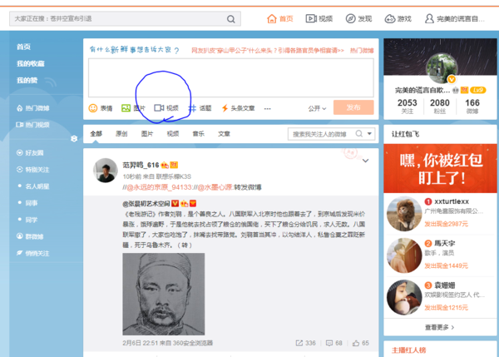Viewport: 499px width, 357px height.
Task: Open the 公开 visibility dropdown
Action: click(x=317, y=108)
